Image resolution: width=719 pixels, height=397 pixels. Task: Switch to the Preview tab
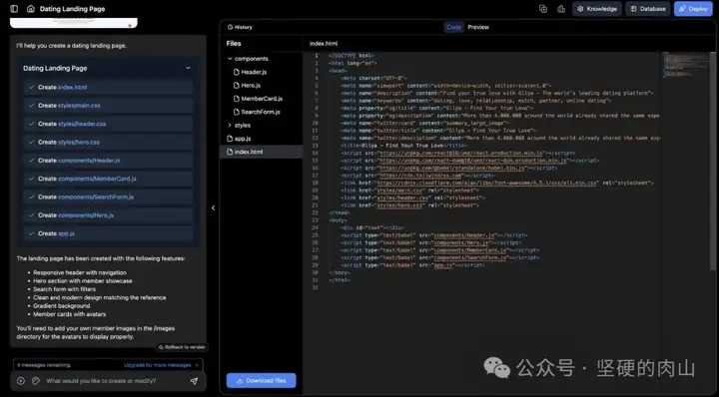coord(478,27)
